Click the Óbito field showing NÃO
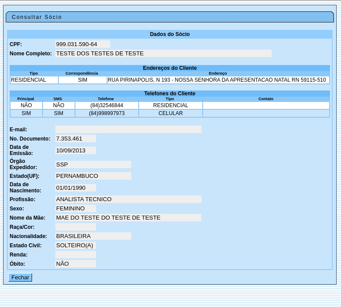 click(x=75, y=264)
